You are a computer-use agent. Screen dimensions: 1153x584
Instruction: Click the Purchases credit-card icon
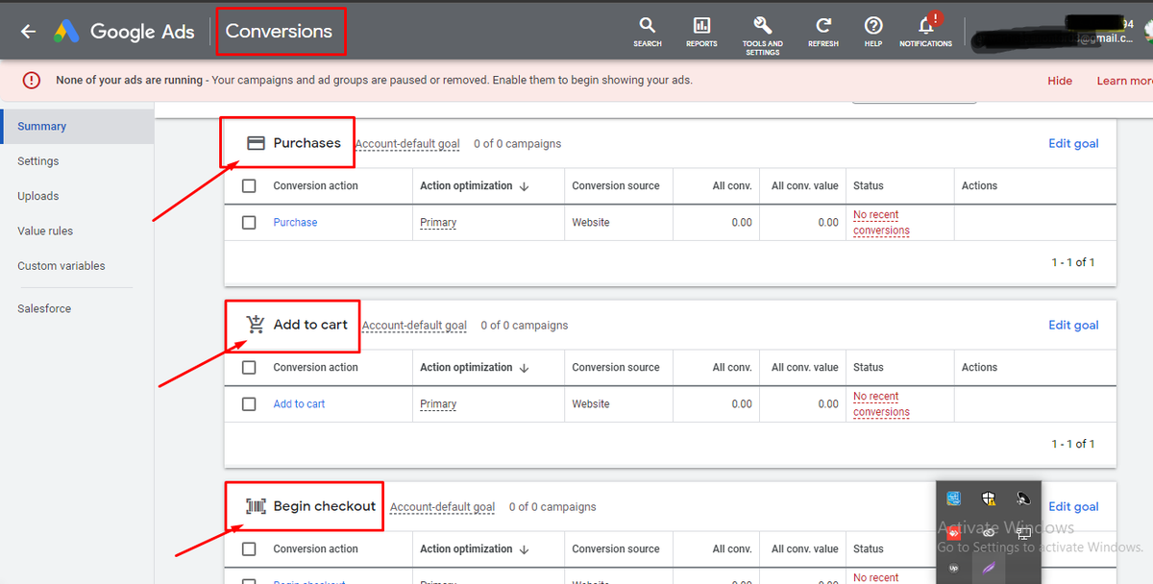[x=256, y=143]
